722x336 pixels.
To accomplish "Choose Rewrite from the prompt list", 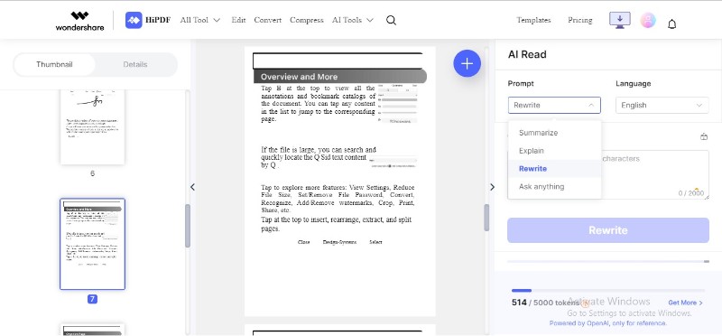I will 554,169.
